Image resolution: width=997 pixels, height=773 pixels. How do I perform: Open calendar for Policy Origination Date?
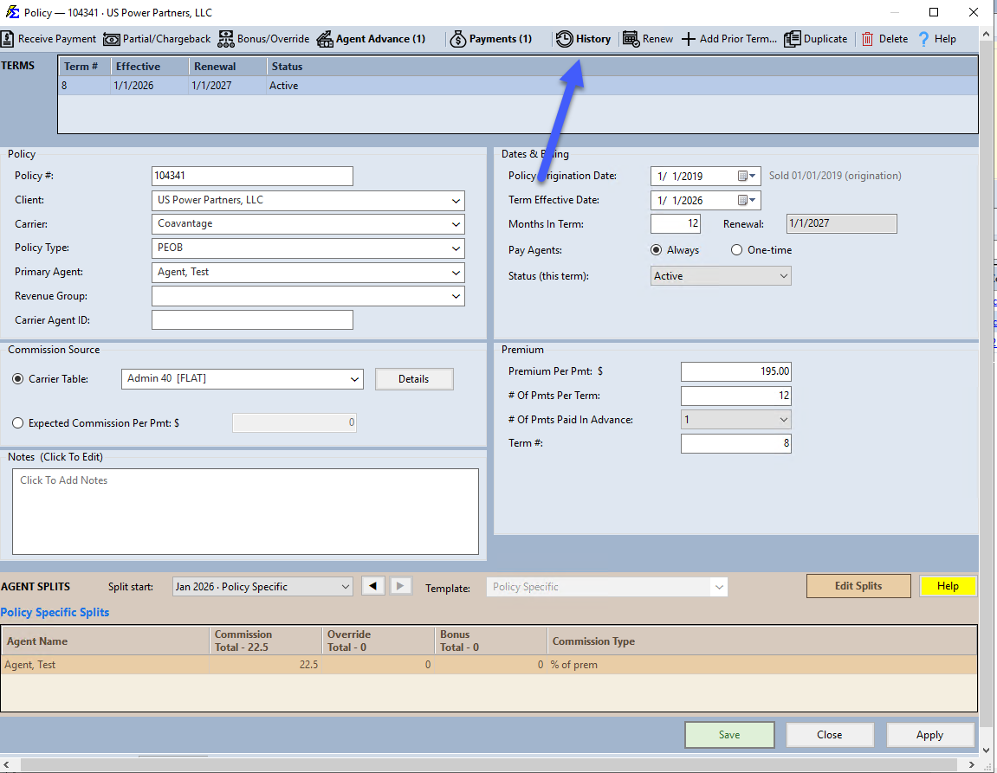(x=747, y=176)
